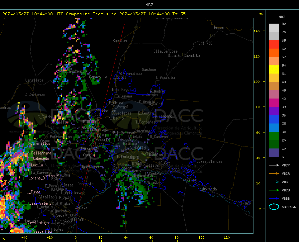This screenshot has height=242, width=299.
Task: Click the 'Zapata' map label
Action: (x=81, y=207)
